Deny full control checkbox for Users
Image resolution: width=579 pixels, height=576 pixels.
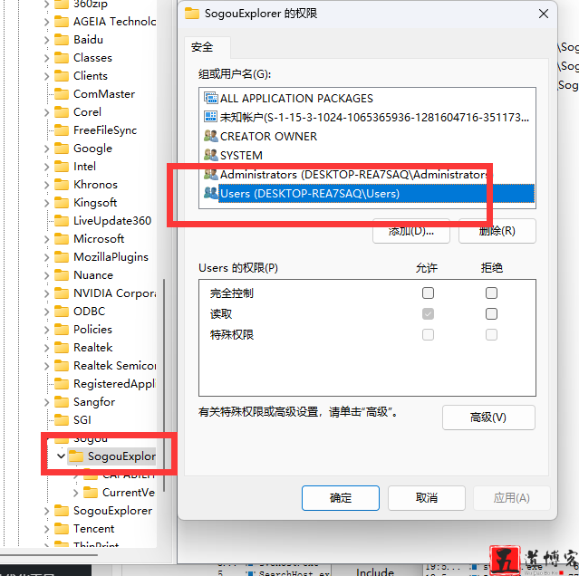(x=491, y=293)
